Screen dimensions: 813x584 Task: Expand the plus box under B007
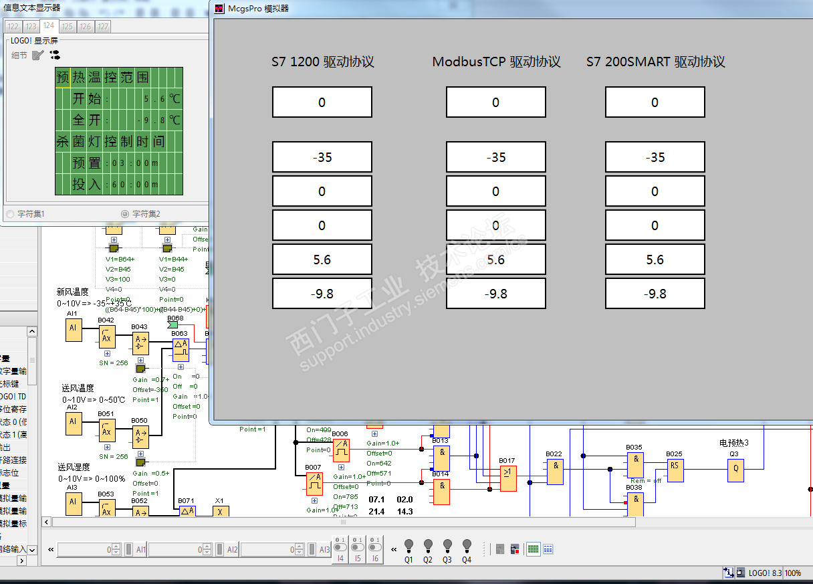click(314, 500)
